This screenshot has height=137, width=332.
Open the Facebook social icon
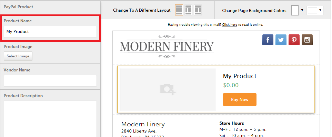pyautogui.click(x=268, y=40)
